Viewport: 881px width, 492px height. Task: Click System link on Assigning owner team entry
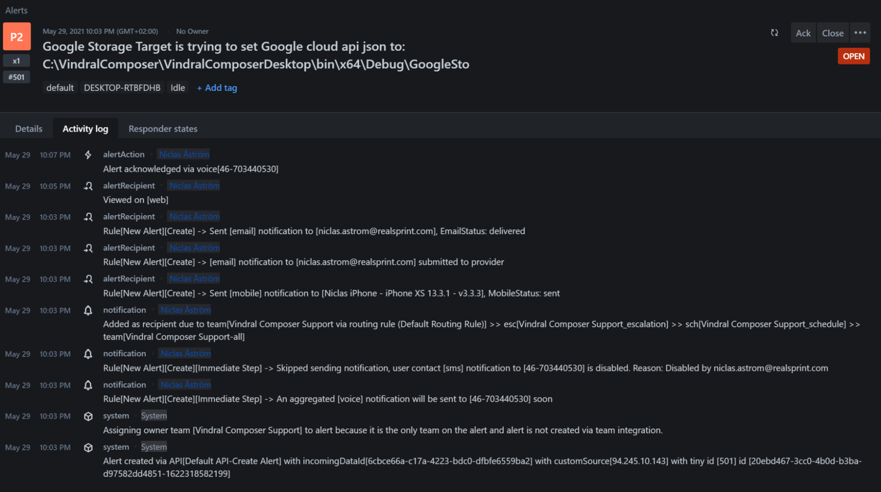pyautogui.click(x=154, y=416)
